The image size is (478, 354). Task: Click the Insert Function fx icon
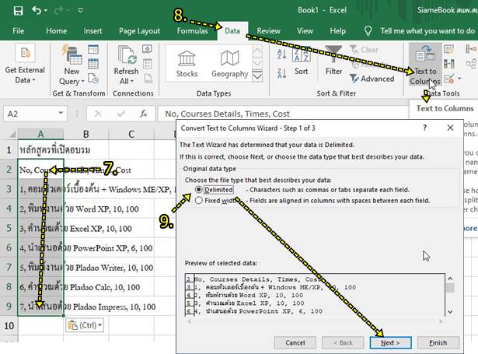(x=144, y=114)
